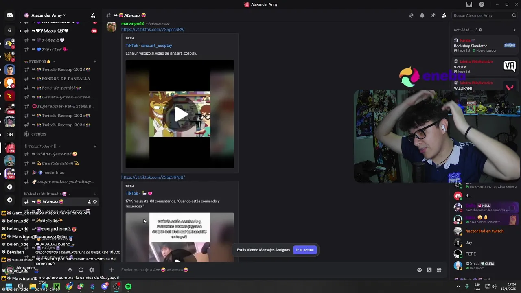This screenshot has width=521, height=293.
Task: Create channel in Chat Todos with plus
Action: pyautogui.click(x=95, y=146)
